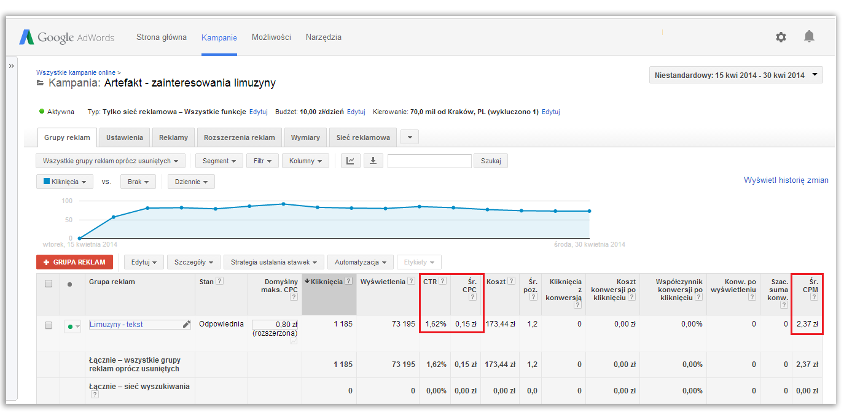Expand the left sidebar with the double-arrow
Viewport: 844px width, 413px height.
[11, 66]
